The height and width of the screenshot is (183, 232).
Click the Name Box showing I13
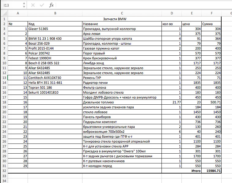click(12, 5)
